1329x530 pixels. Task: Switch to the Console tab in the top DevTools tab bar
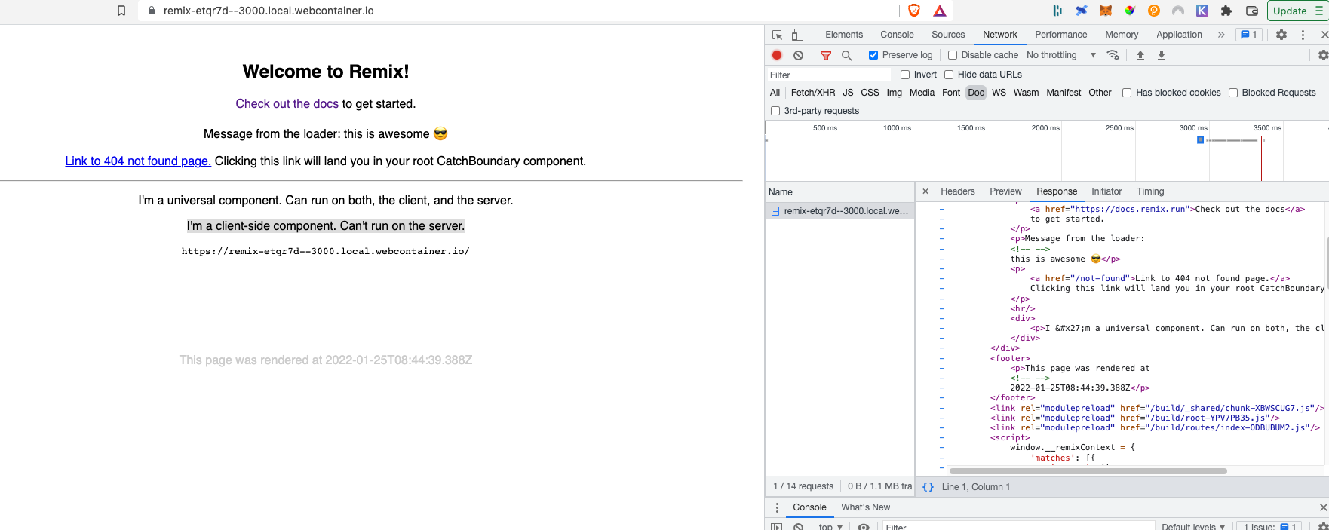click(897, 35)
